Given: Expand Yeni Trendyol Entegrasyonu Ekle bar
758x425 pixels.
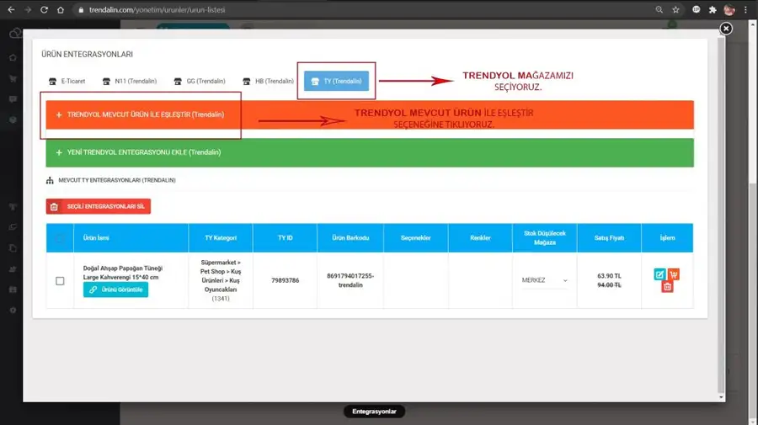Looking at the screenshot, I should click(370, 152).
